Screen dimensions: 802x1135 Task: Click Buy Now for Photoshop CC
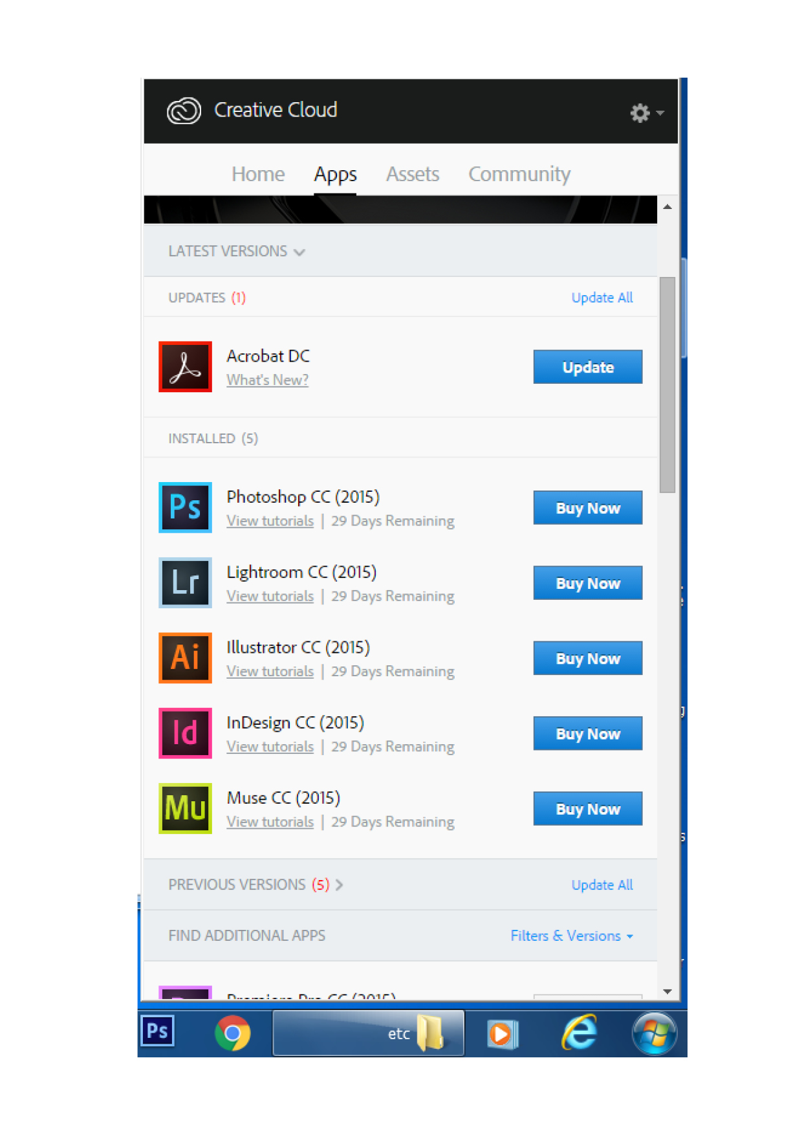pos(588,508)
